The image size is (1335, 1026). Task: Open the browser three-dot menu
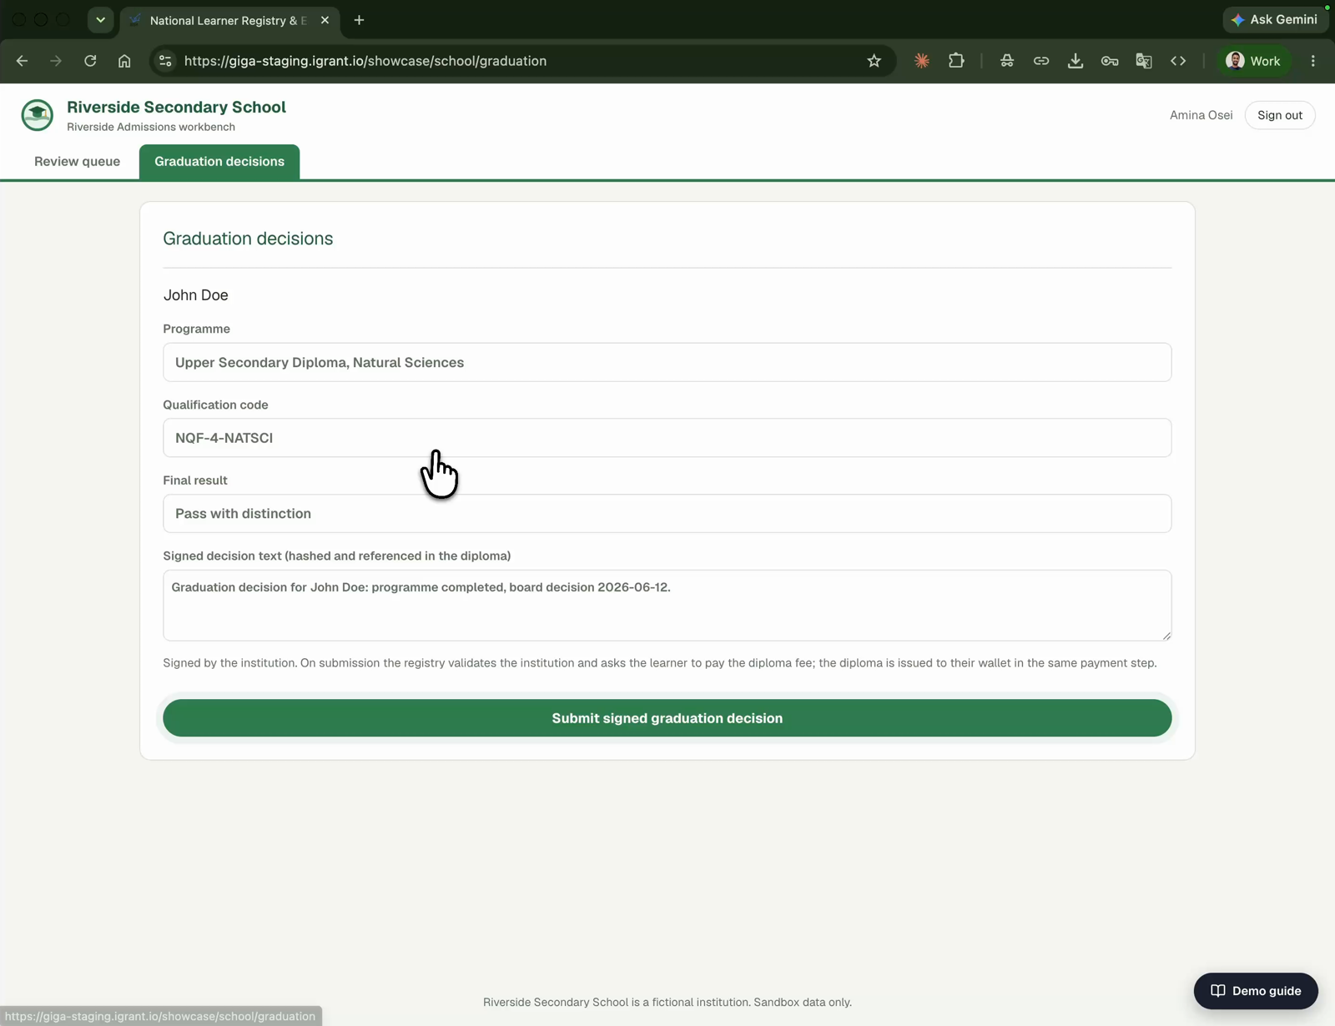1313,61
